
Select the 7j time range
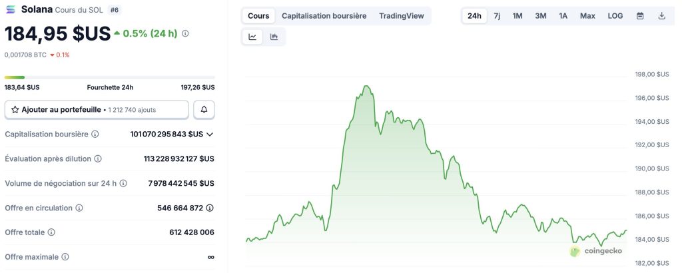point(497,16)
